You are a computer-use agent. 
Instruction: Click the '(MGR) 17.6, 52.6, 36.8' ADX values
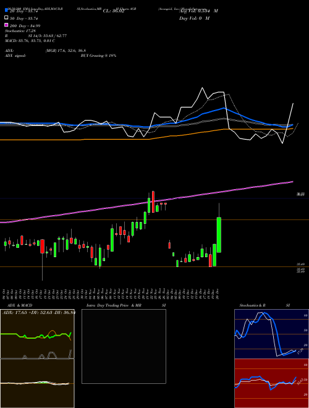click(x=66, y=51)
